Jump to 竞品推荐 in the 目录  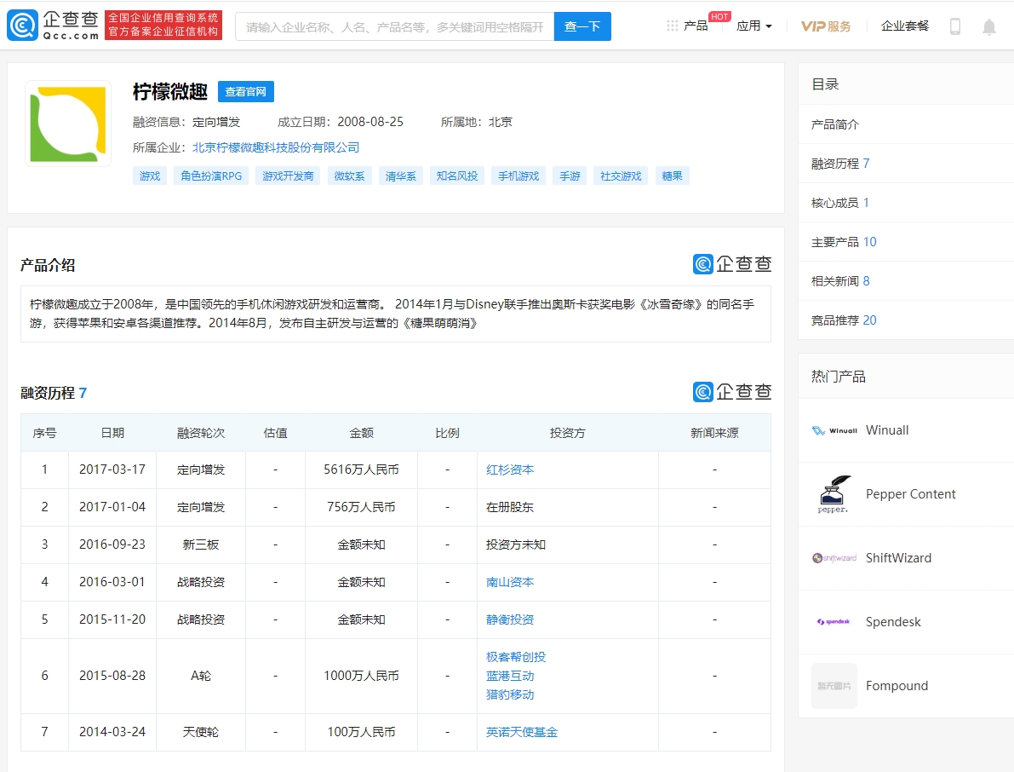844,320
